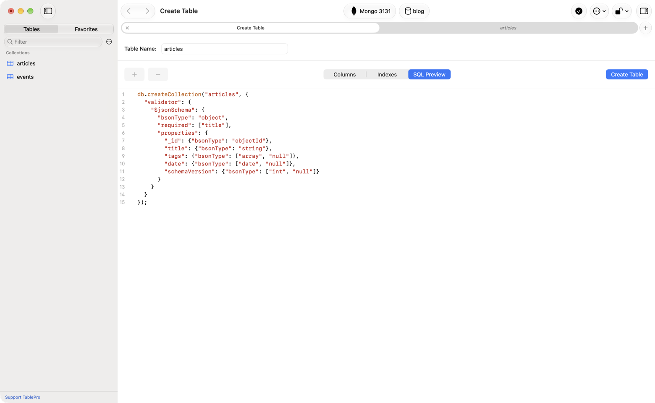This screenshot has height=403, width=655.
Task: Click the magnifier icon in Filter field
Action: [x=10, y=42]
